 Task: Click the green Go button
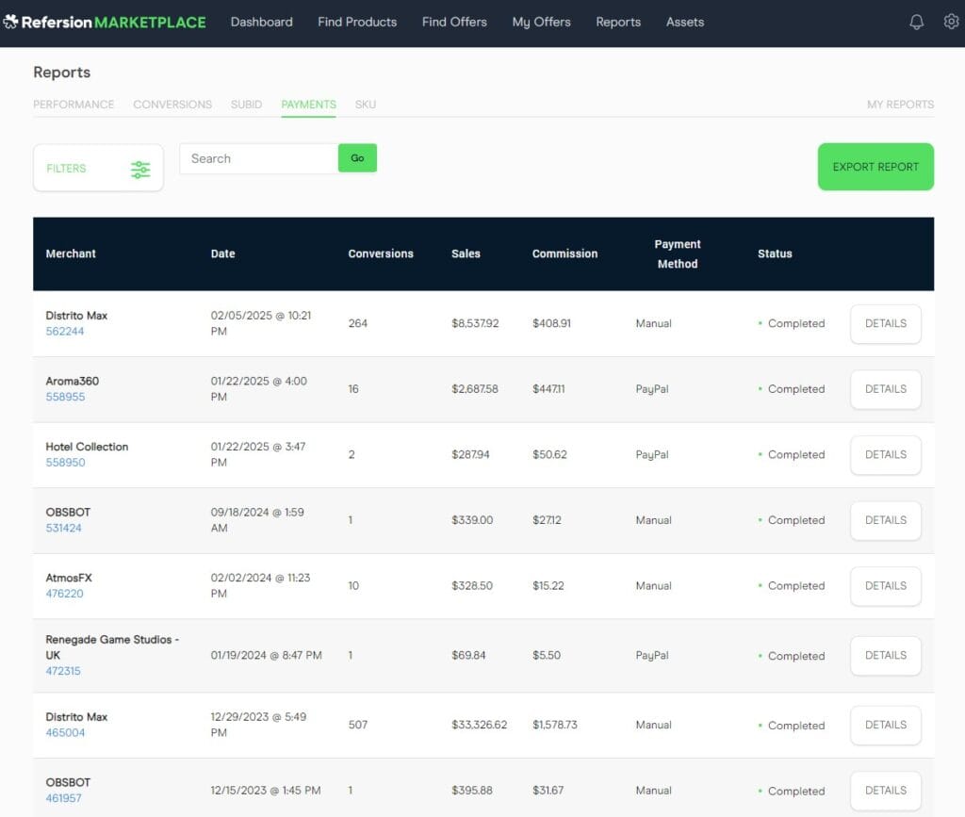tap(357, 158)
